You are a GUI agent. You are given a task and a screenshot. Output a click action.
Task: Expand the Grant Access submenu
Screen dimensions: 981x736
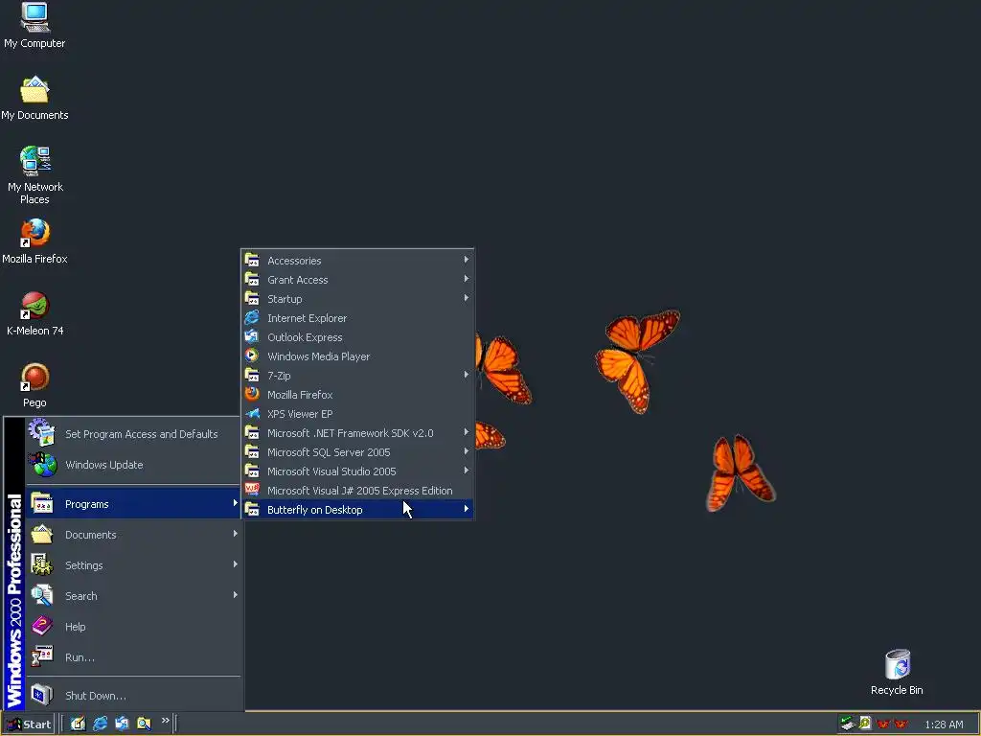(357, 280)
